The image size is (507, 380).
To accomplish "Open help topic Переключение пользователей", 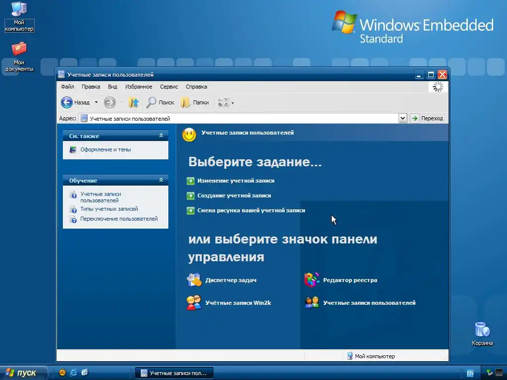I will tap(119, 219).
